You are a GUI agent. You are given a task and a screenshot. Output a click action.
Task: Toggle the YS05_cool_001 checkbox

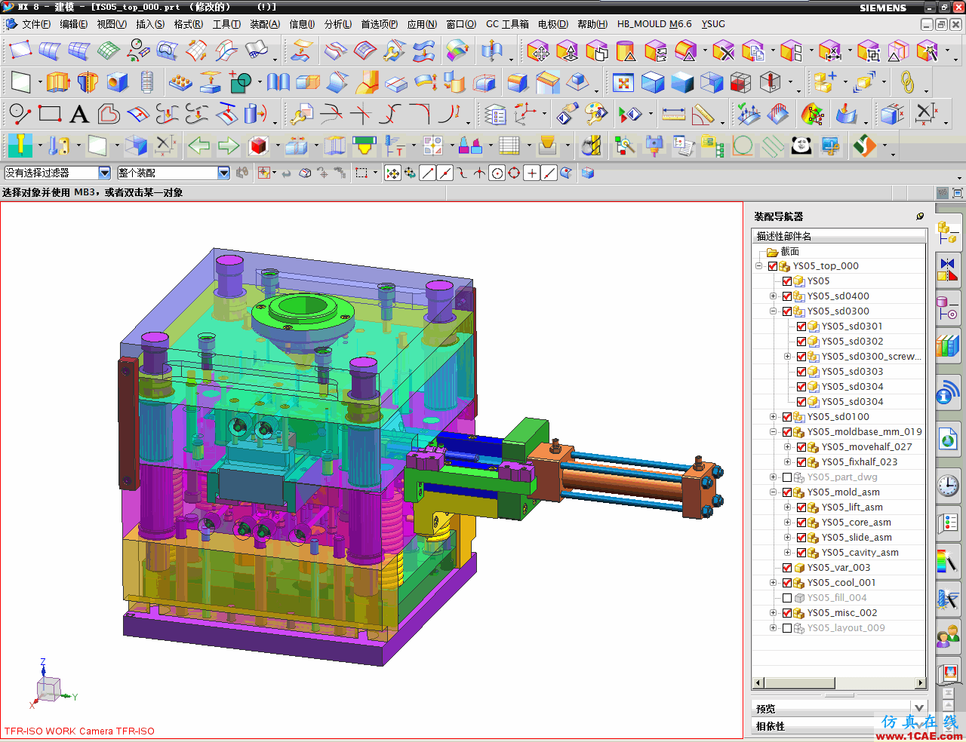coord(787,583)
